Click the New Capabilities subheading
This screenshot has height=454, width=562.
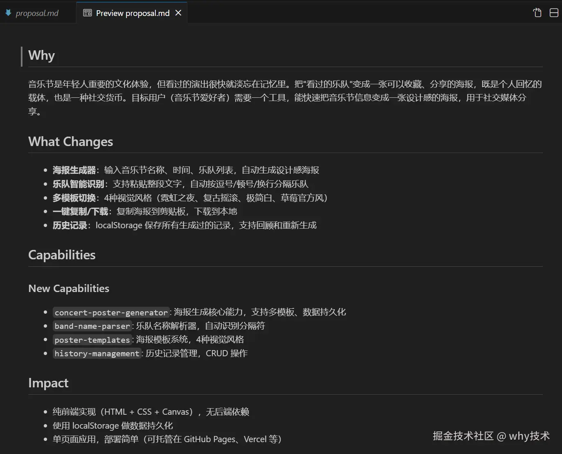coord(69,288)
